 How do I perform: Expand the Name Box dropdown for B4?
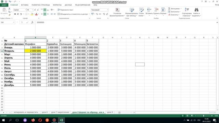pyautogui.click(x=14, y=22)
